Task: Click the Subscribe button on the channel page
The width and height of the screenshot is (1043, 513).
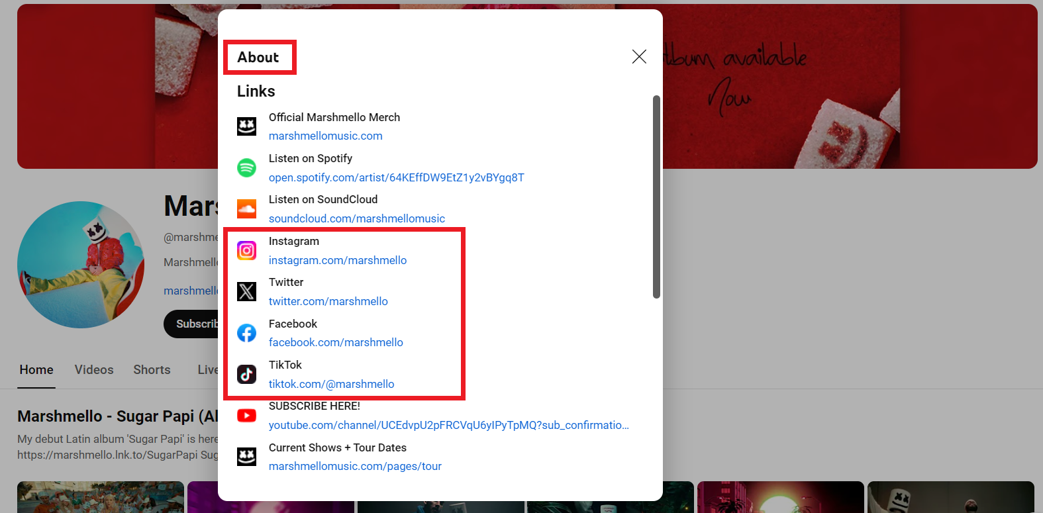Action: (191, 324)
